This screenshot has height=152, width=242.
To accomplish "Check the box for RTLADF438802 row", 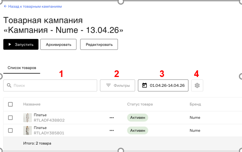I will click(x=10, y=118).
